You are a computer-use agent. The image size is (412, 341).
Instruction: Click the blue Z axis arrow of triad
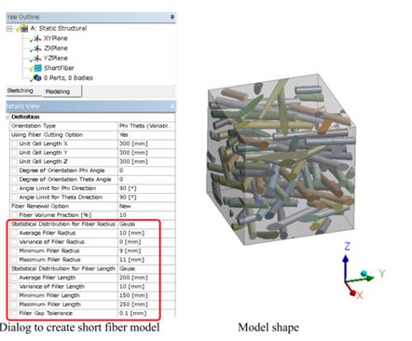pos(346,268)
